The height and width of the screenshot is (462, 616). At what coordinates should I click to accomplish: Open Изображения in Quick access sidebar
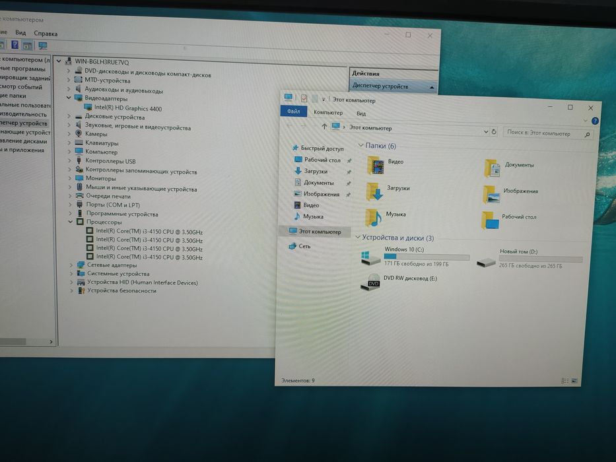(317, 193)
